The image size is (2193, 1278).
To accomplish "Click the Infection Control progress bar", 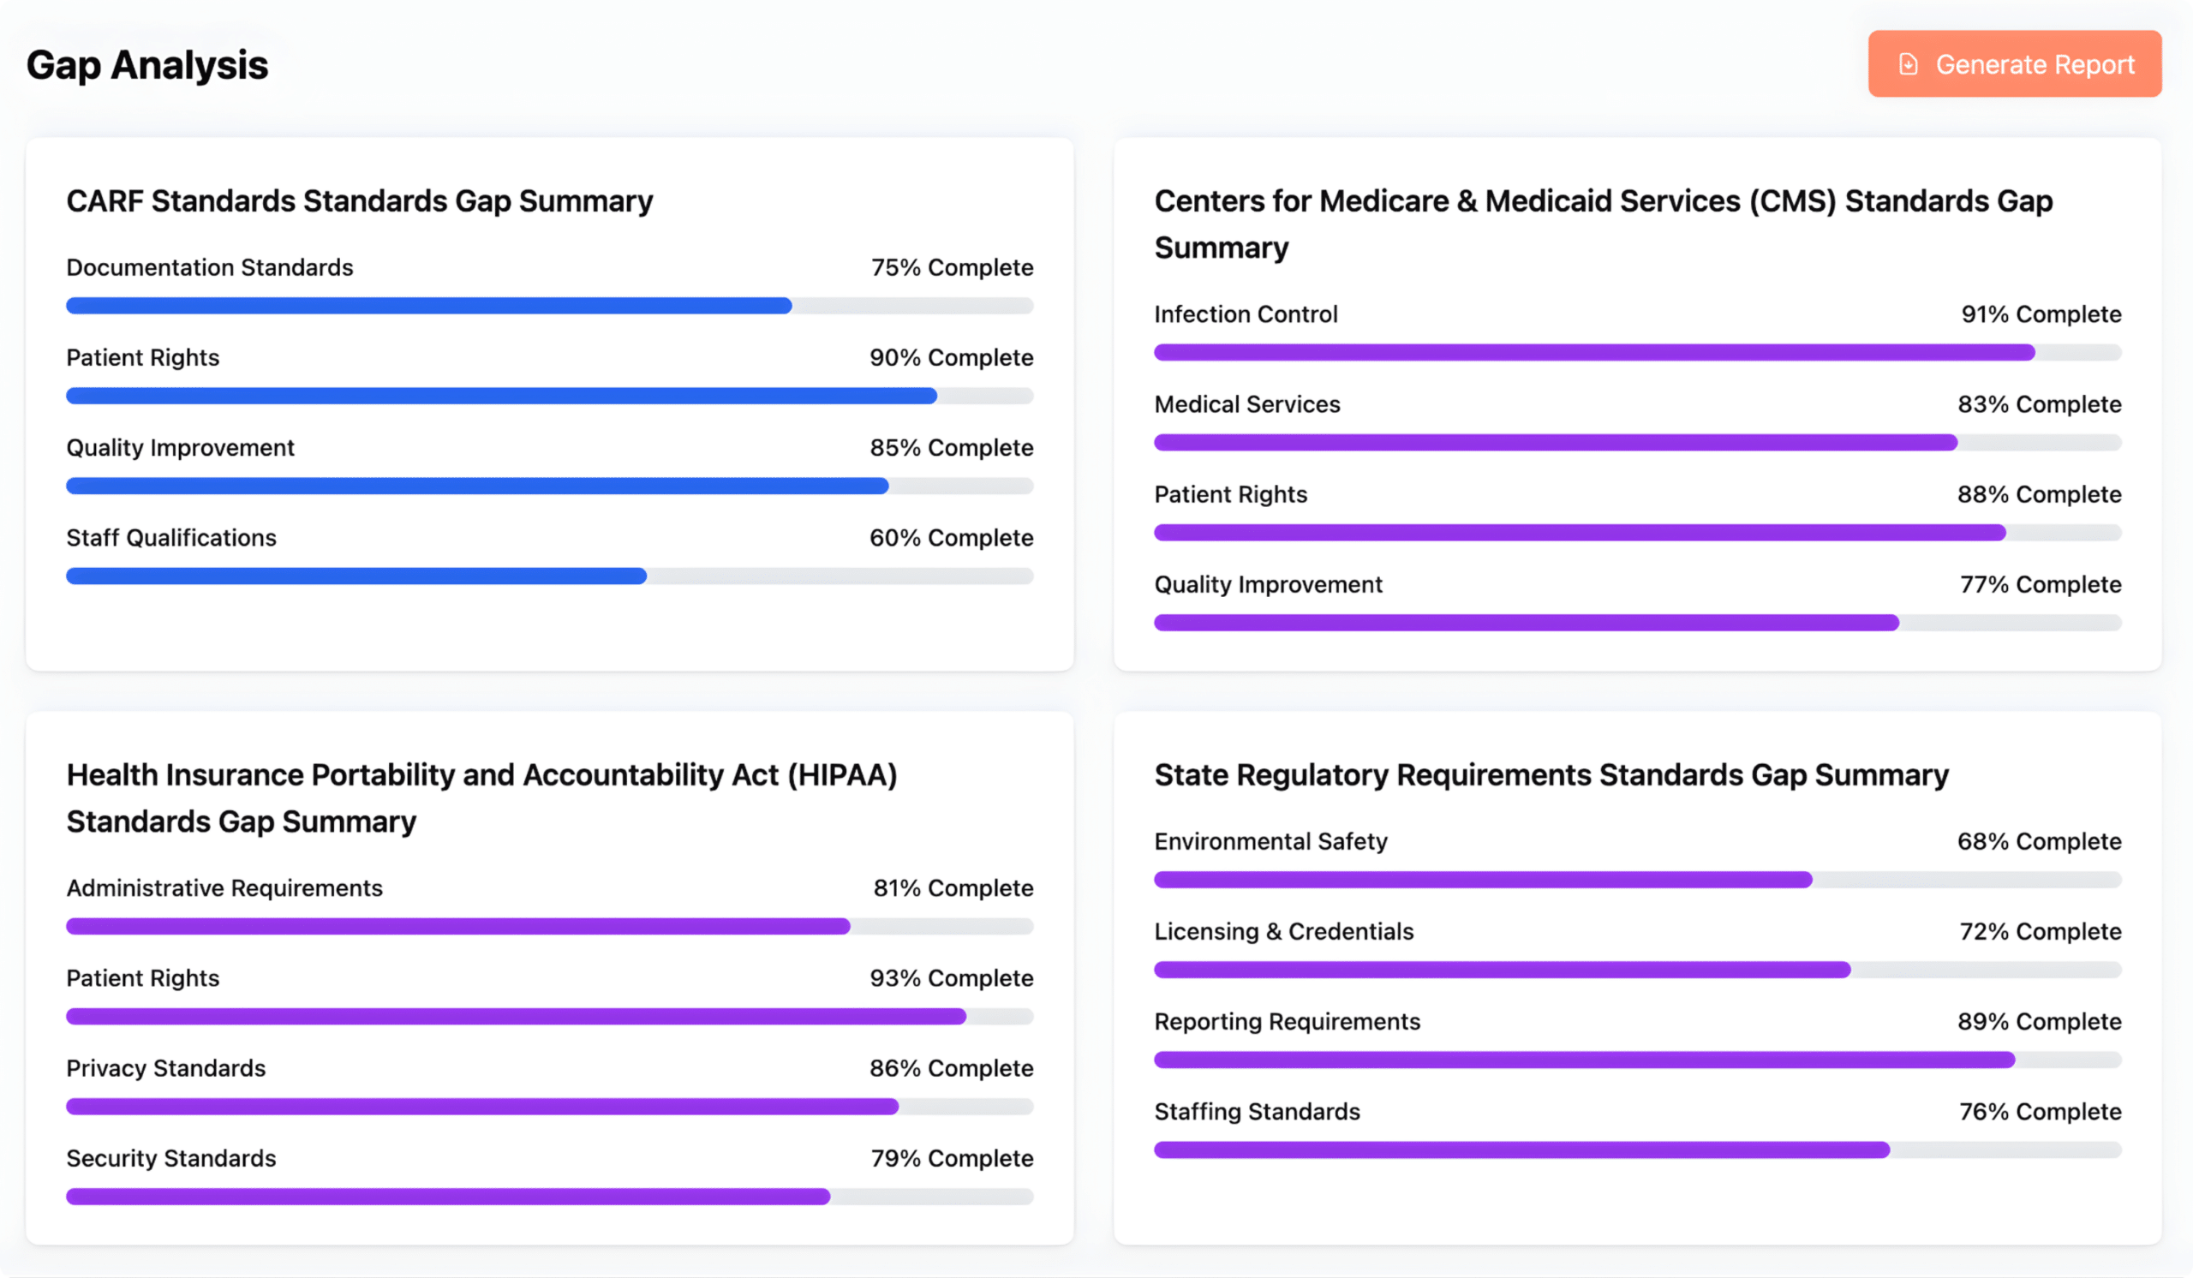I will click(x=1638, y=353).
